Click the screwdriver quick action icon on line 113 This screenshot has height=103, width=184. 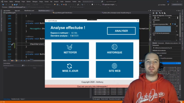pos(12,44)
